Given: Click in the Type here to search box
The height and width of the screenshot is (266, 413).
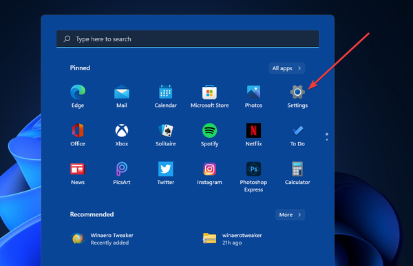Looking at the screenshot, I should (x=187, y=39).
